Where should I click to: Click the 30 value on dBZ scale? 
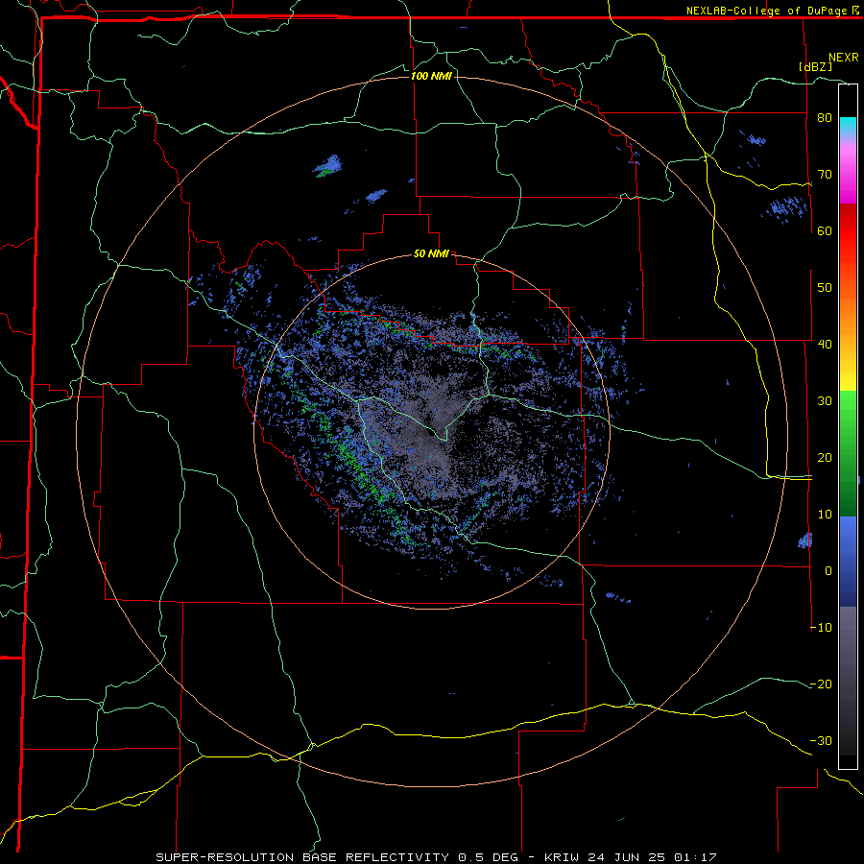pyautogui.click(x=825, y=401)
